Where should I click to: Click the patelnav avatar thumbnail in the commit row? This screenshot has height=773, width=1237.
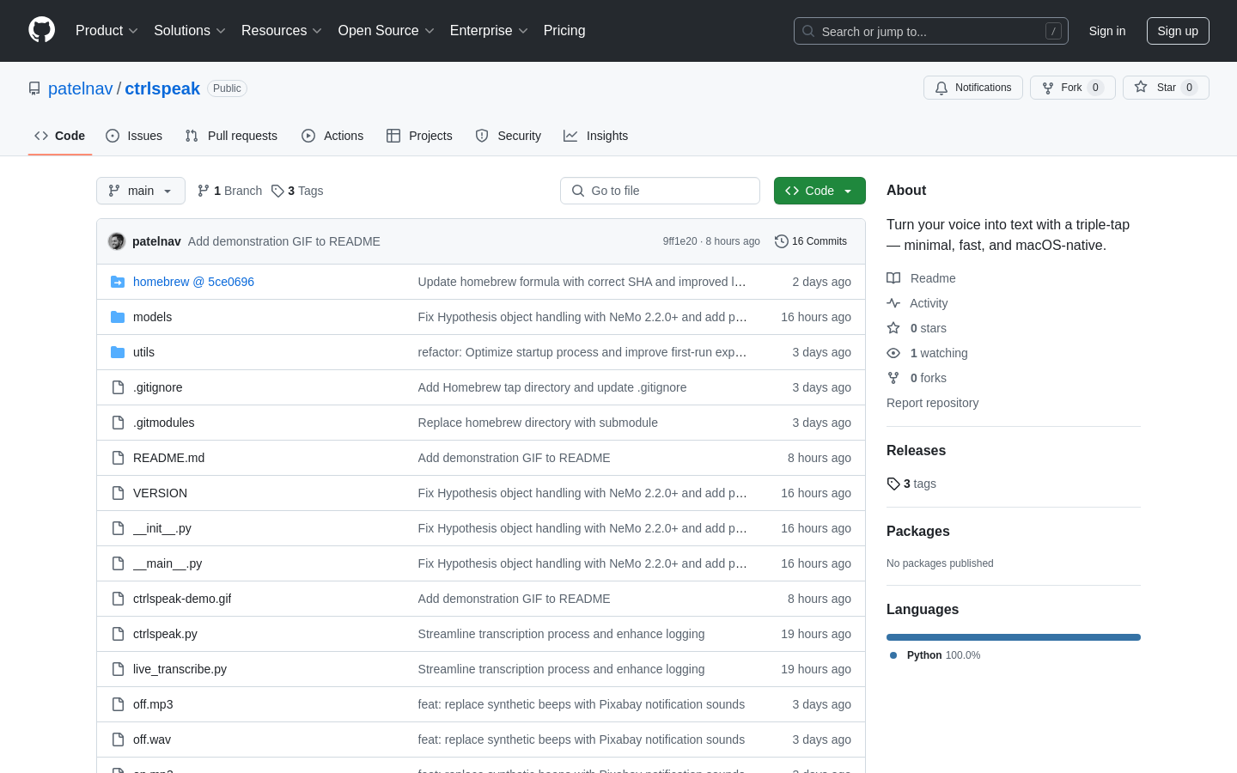[x=117, y=241]
